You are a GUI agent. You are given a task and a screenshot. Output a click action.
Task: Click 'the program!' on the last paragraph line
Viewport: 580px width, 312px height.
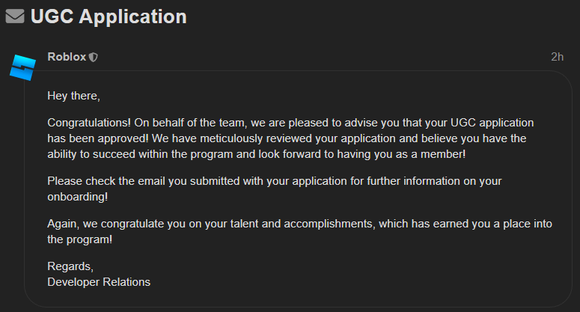coord(79,239)
